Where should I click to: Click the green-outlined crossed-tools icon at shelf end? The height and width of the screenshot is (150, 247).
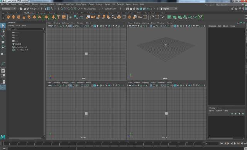200,17
